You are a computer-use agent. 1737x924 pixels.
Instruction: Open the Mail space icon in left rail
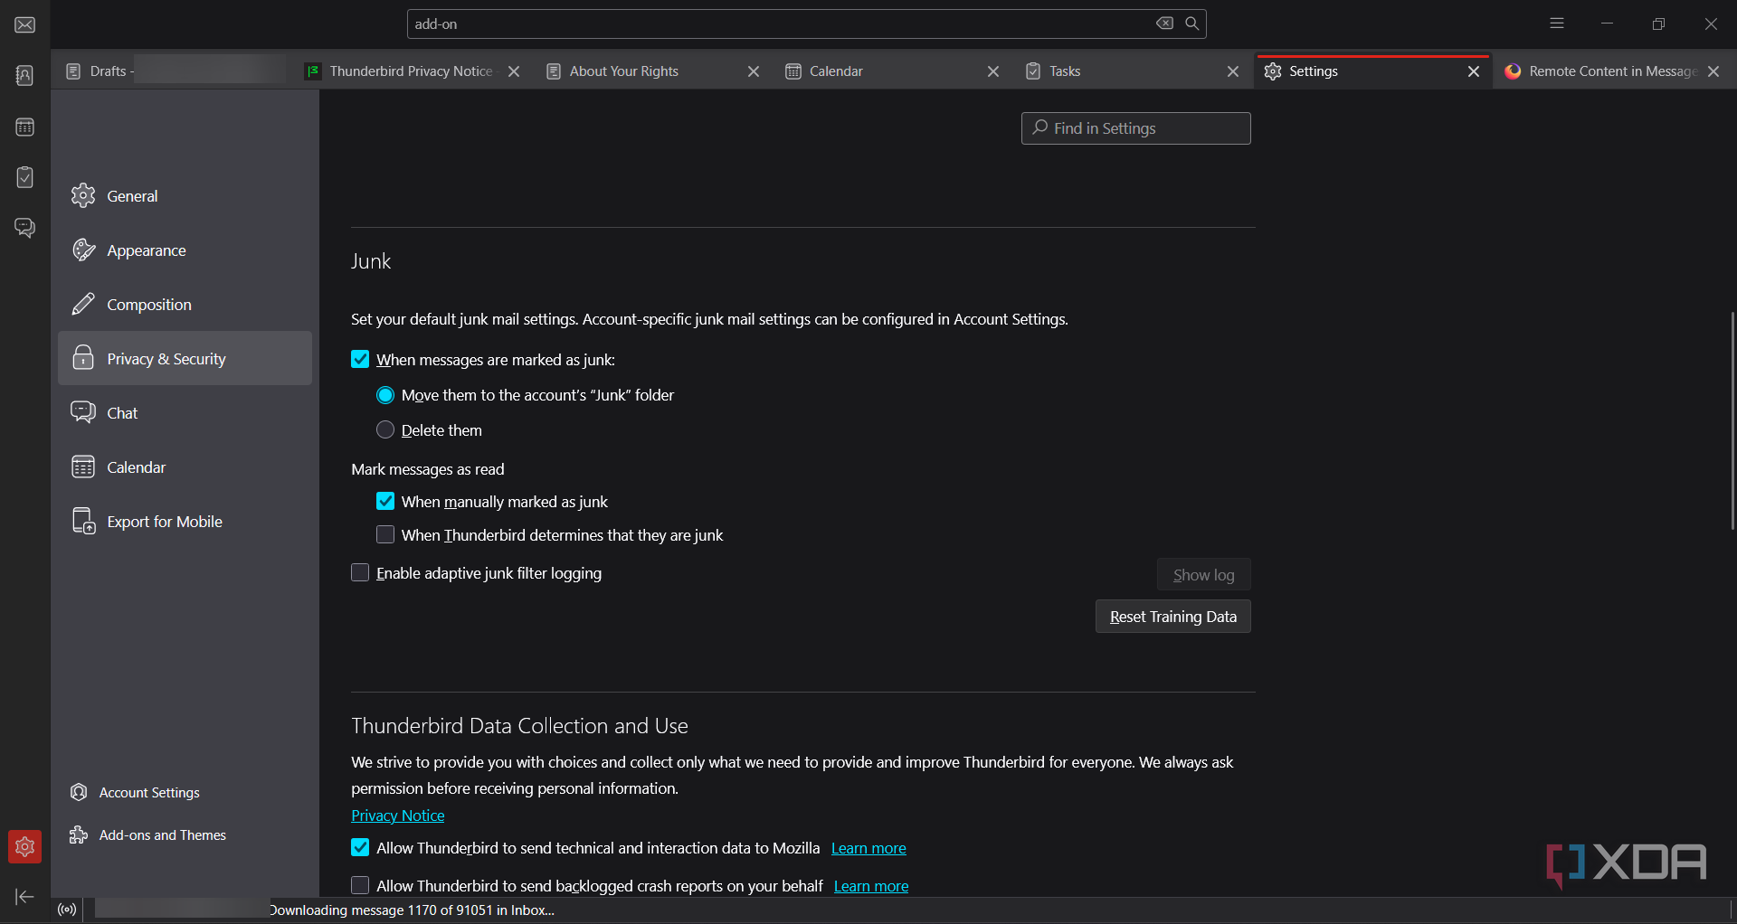[x=24, y=25]
